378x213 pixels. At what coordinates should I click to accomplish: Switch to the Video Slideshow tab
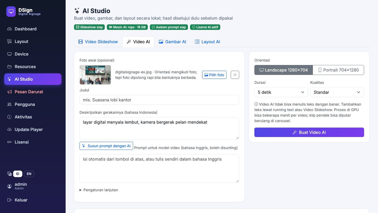pyautogui.click(x=98, y=42)
